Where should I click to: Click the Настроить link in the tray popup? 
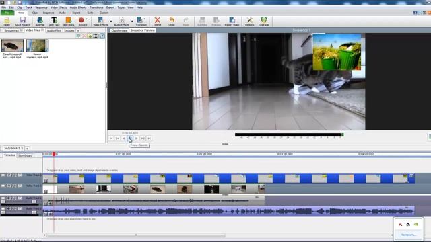coord(408,235)
